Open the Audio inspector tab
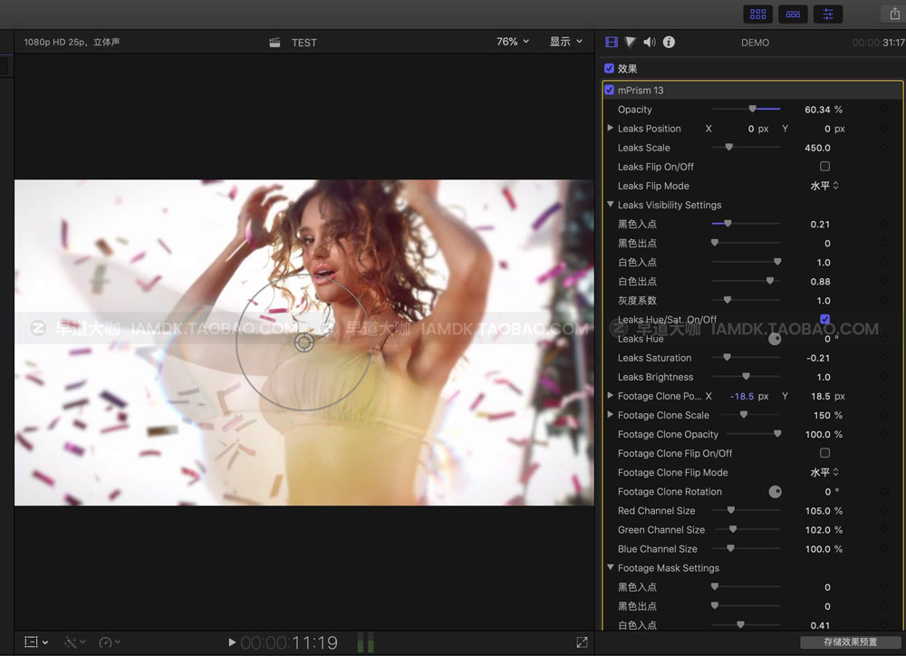Viewport: 906px width, 656px height. coord(650,43)
